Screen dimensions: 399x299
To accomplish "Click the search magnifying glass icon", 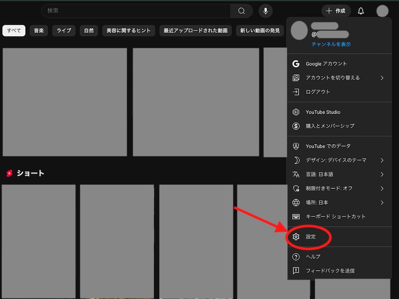I will (242, 10).
